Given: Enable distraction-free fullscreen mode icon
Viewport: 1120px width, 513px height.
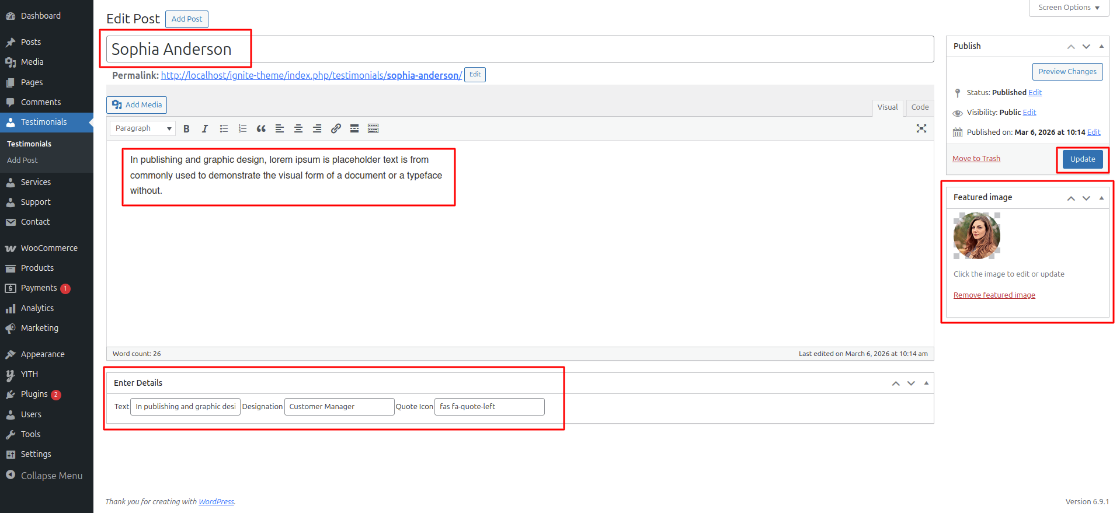Looking at the screenshot, I should tap(921, 128).
